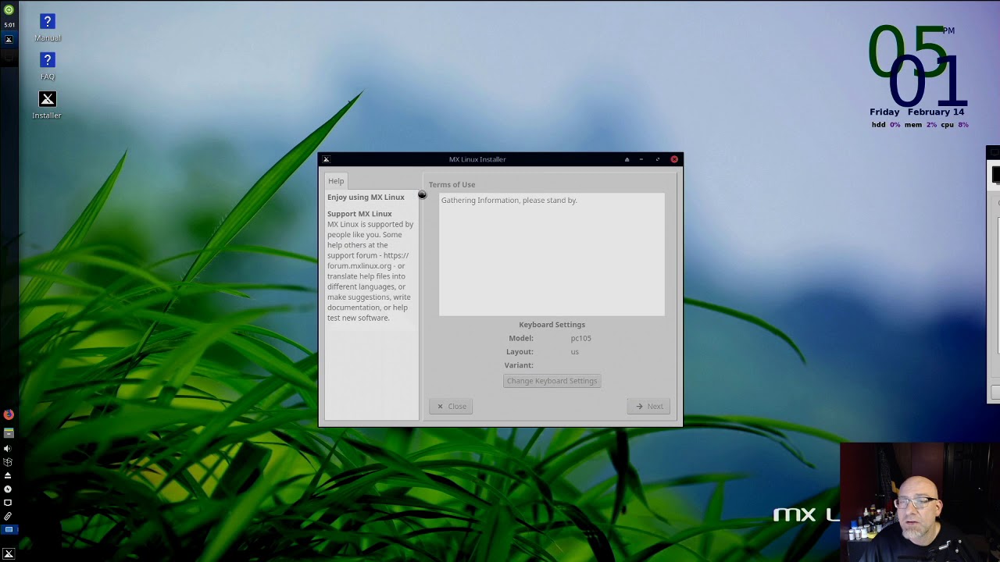Click the panel clock showing 5:01

9,25
